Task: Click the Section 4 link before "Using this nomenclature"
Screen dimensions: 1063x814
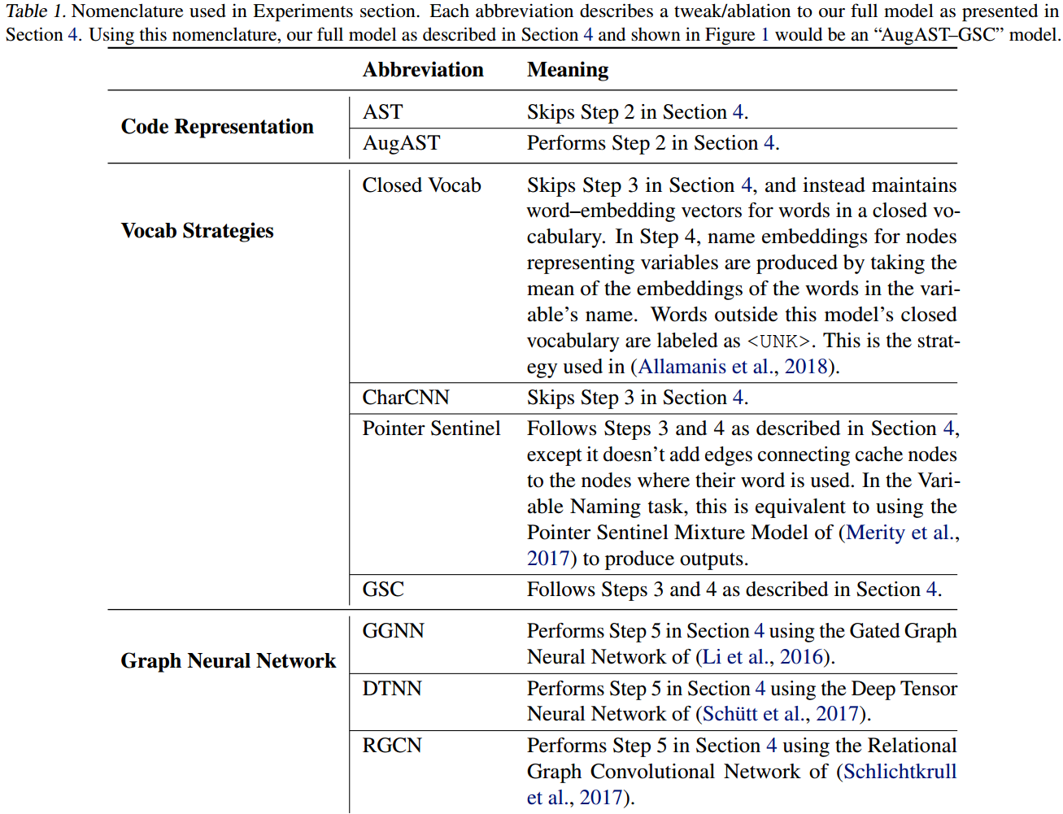Action: 72,34
